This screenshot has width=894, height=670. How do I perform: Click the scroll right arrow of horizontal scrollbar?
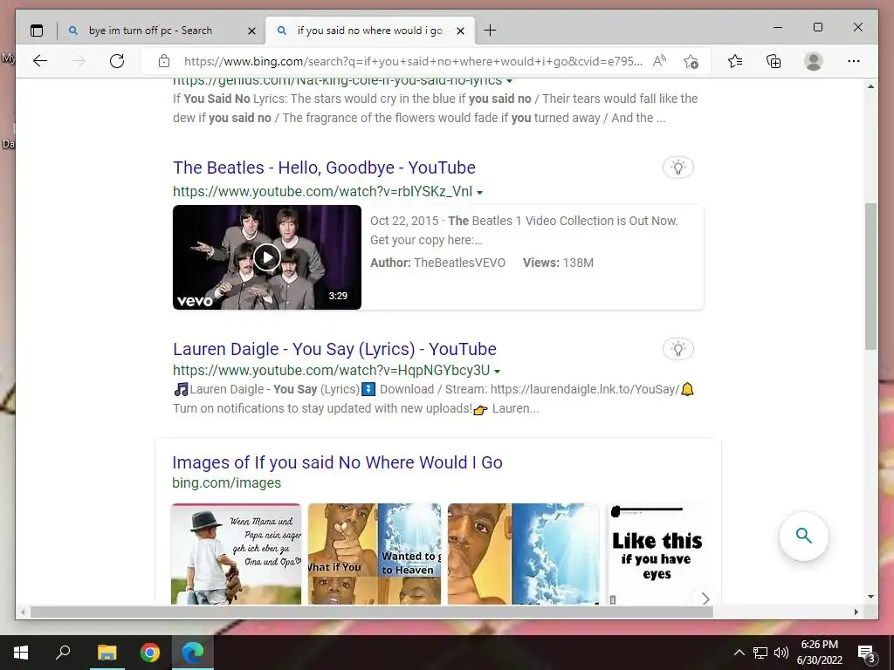coord(856,612)
